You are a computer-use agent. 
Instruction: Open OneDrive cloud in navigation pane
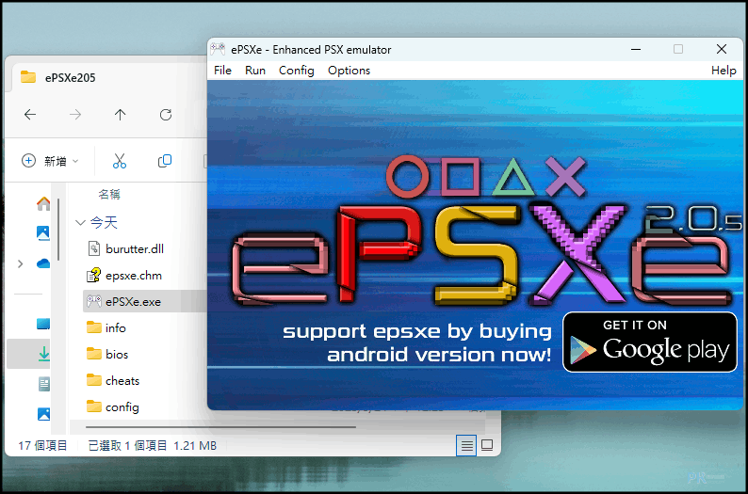[43, 263]
